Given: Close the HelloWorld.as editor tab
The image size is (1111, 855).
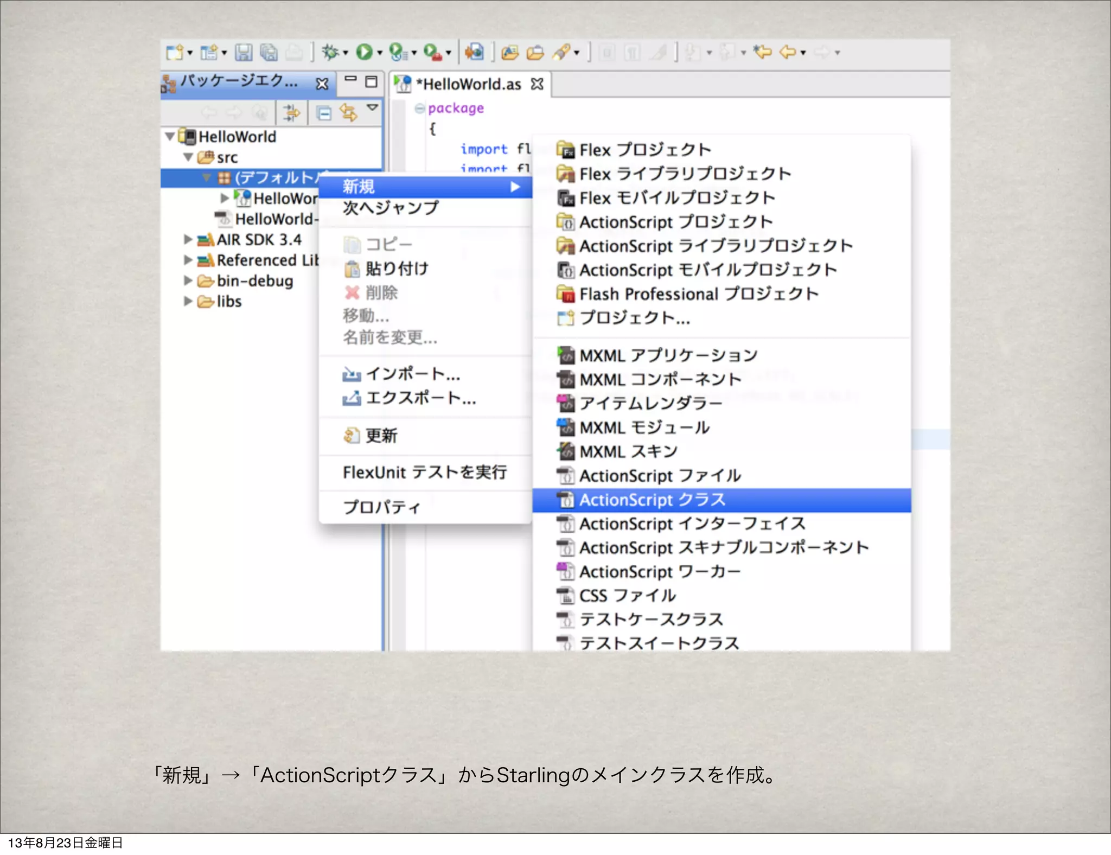Looking at the screenshot, I should tap(537, 84).
